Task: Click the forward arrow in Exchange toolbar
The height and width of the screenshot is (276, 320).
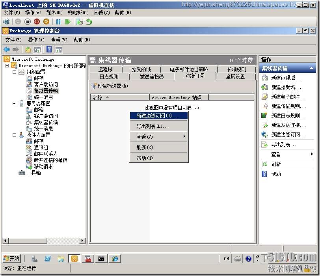Action: coord(16,49)
